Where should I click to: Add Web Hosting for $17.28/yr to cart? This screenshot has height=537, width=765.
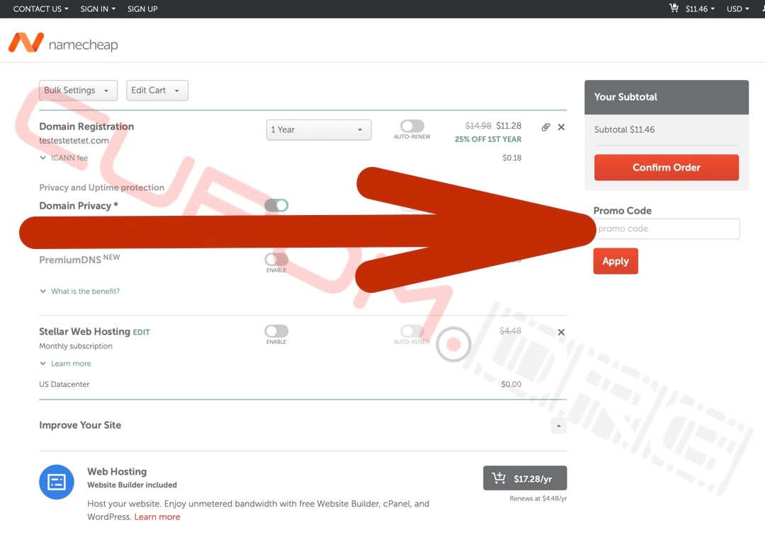pyautogui.click(x=525, y=478)
